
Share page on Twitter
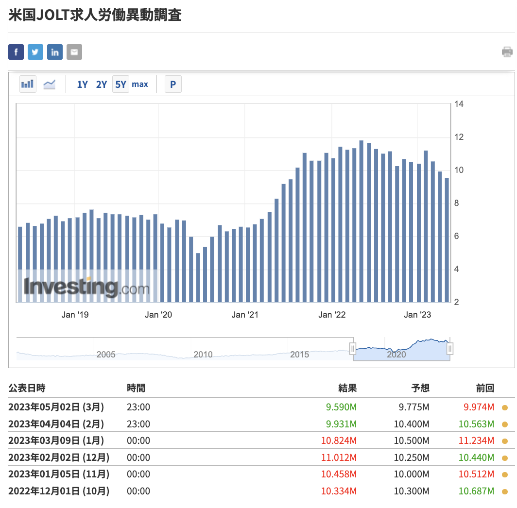pos(35,52)
